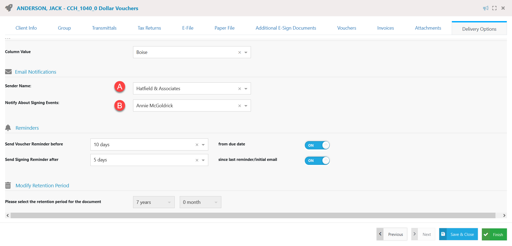Clear the Boise column value selection
The image size is (512, 246).
(239, 52)
